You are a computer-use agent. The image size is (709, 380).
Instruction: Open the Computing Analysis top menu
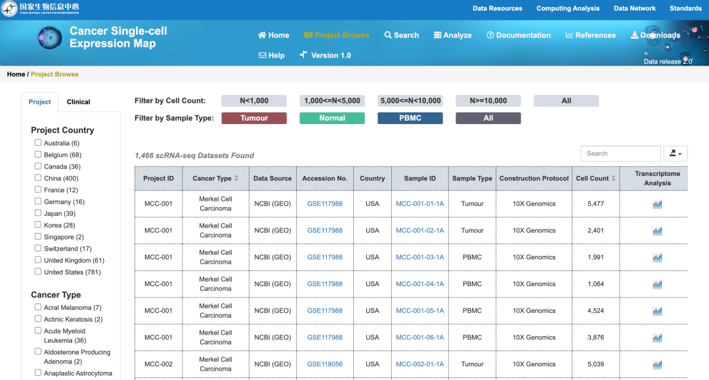568,8
